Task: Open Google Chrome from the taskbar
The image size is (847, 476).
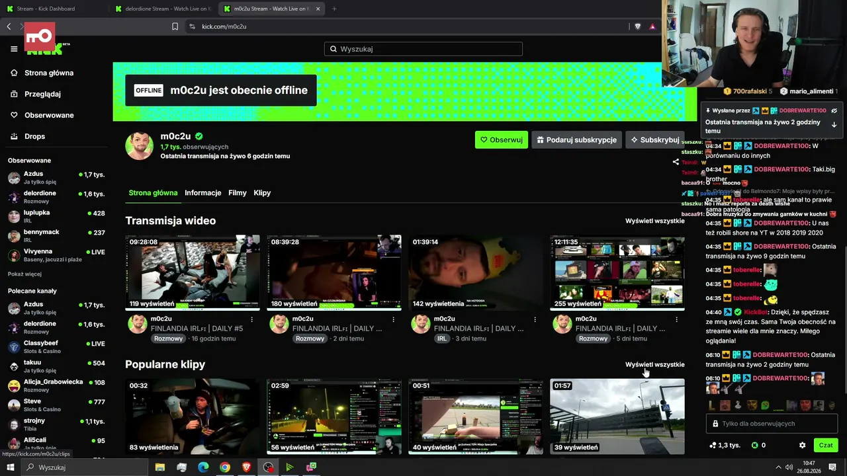Action: pos(225,467)
